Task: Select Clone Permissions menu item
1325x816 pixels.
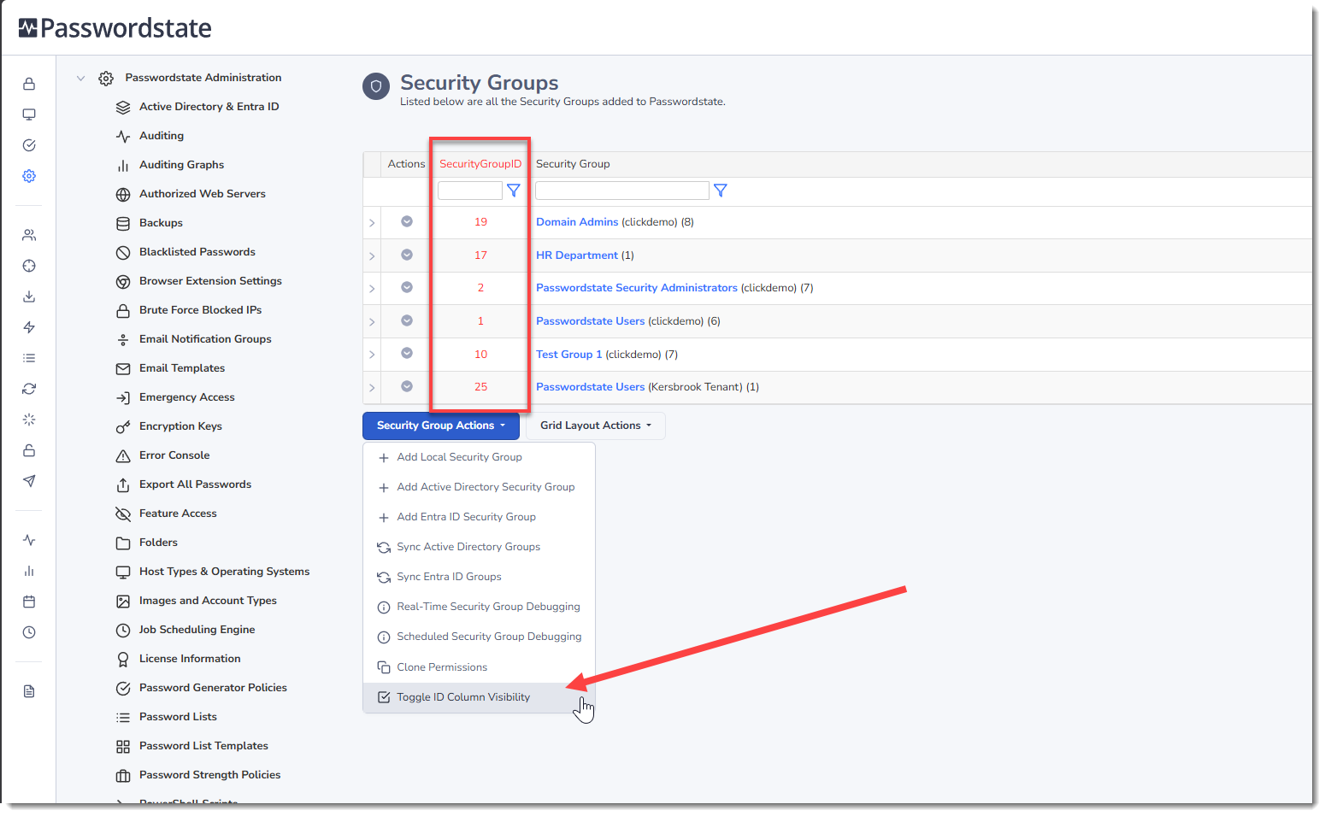Action: coord(478,667)
